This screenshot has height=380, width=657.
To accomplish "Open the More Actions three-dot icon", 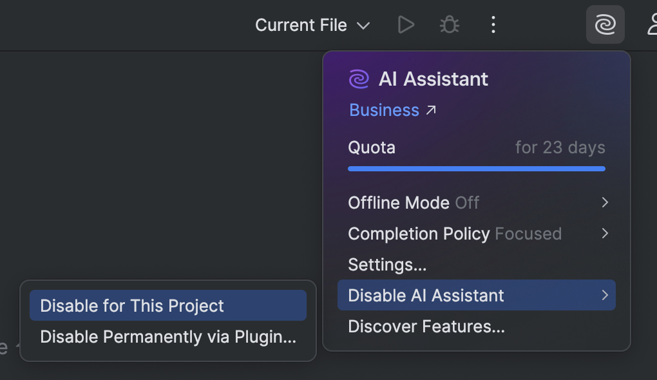I will pyautogui.click(x=493, y=24).
